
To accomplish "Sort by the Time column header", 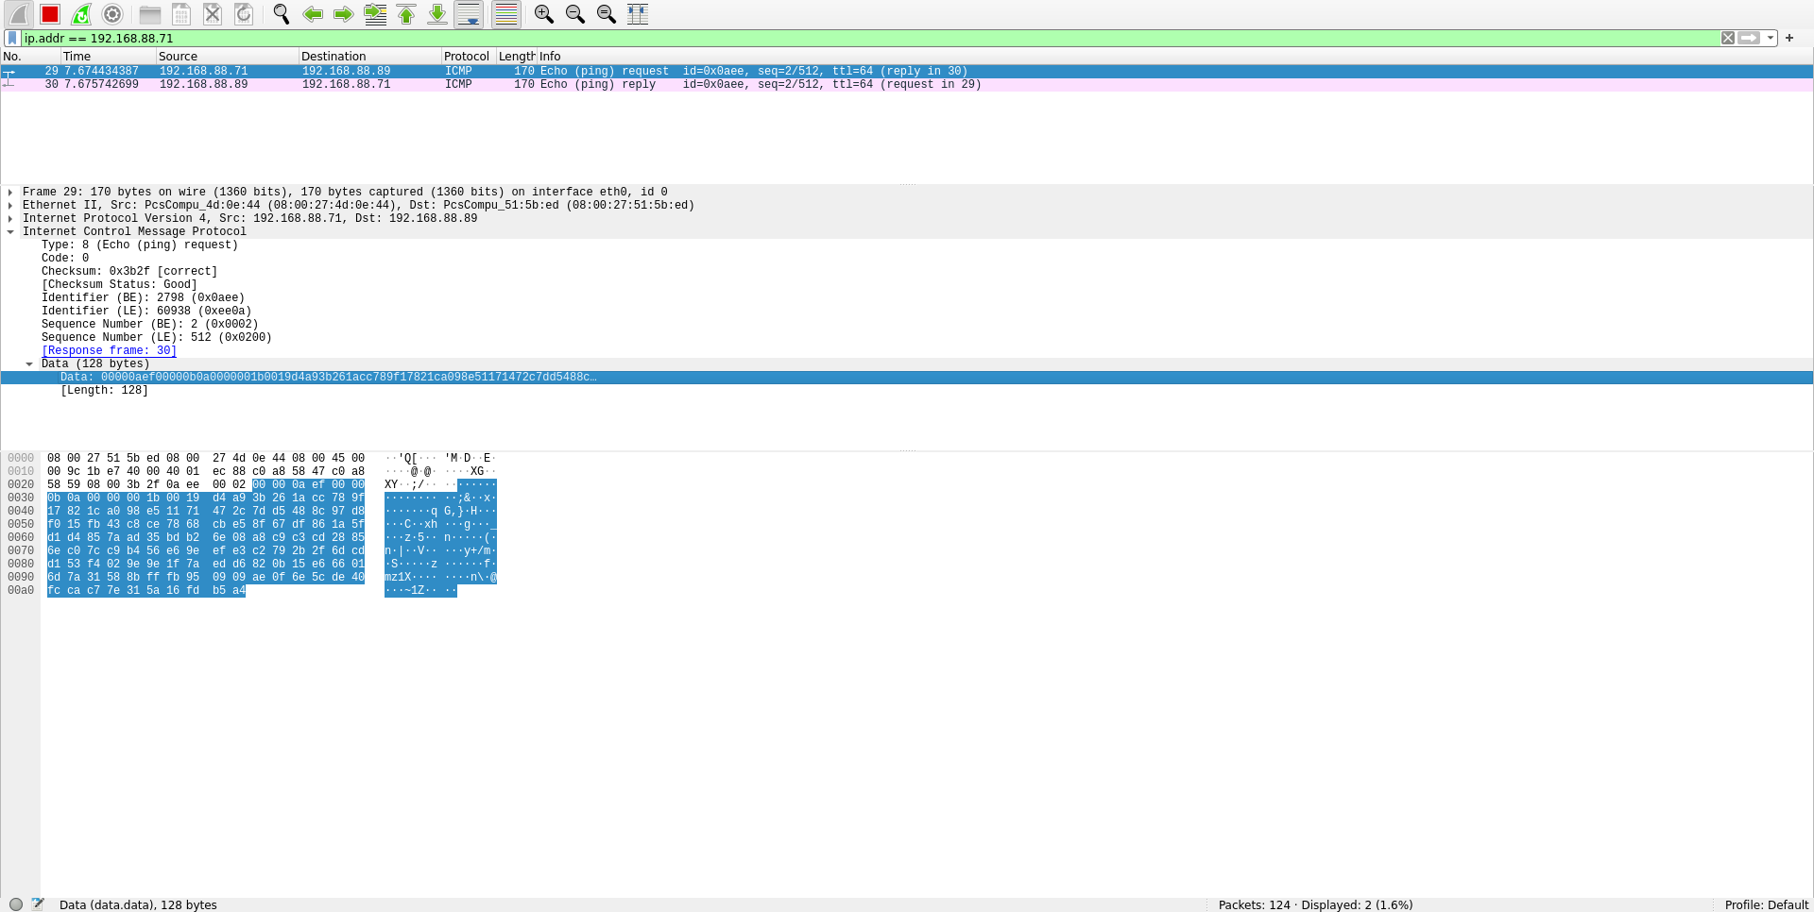I will tap(108, 57).
